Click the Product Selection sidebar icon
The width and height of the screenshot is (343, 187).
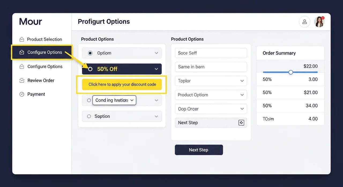(22, 39)
